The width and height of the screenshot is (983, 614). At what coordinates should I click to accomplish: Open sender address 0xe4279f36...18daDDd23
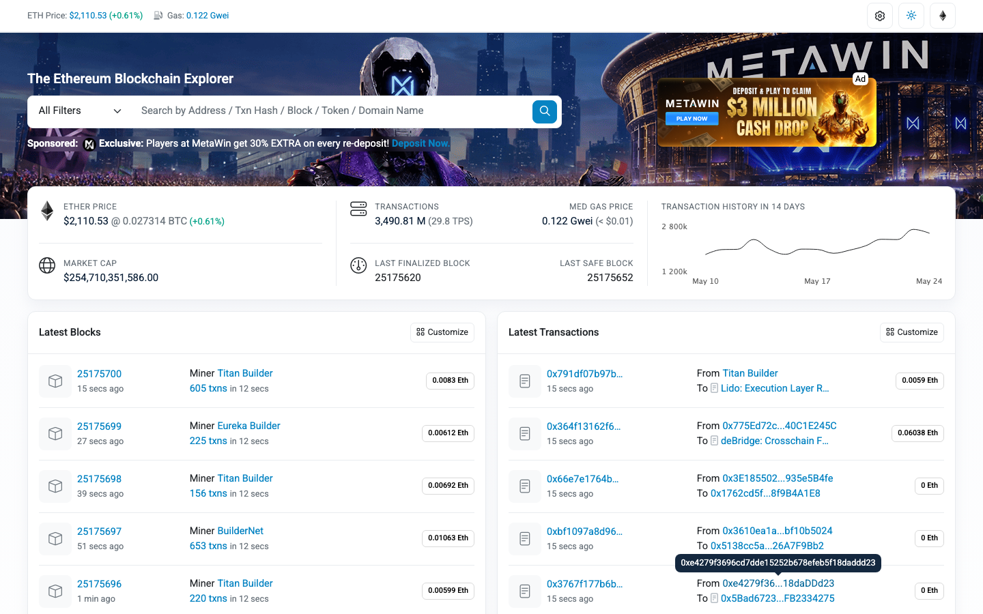(778, 583)
